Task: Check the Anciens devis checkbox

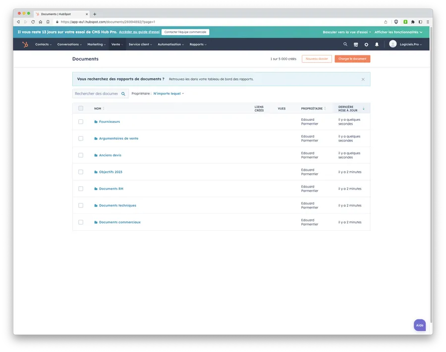Action: click(x=81, y=155)
